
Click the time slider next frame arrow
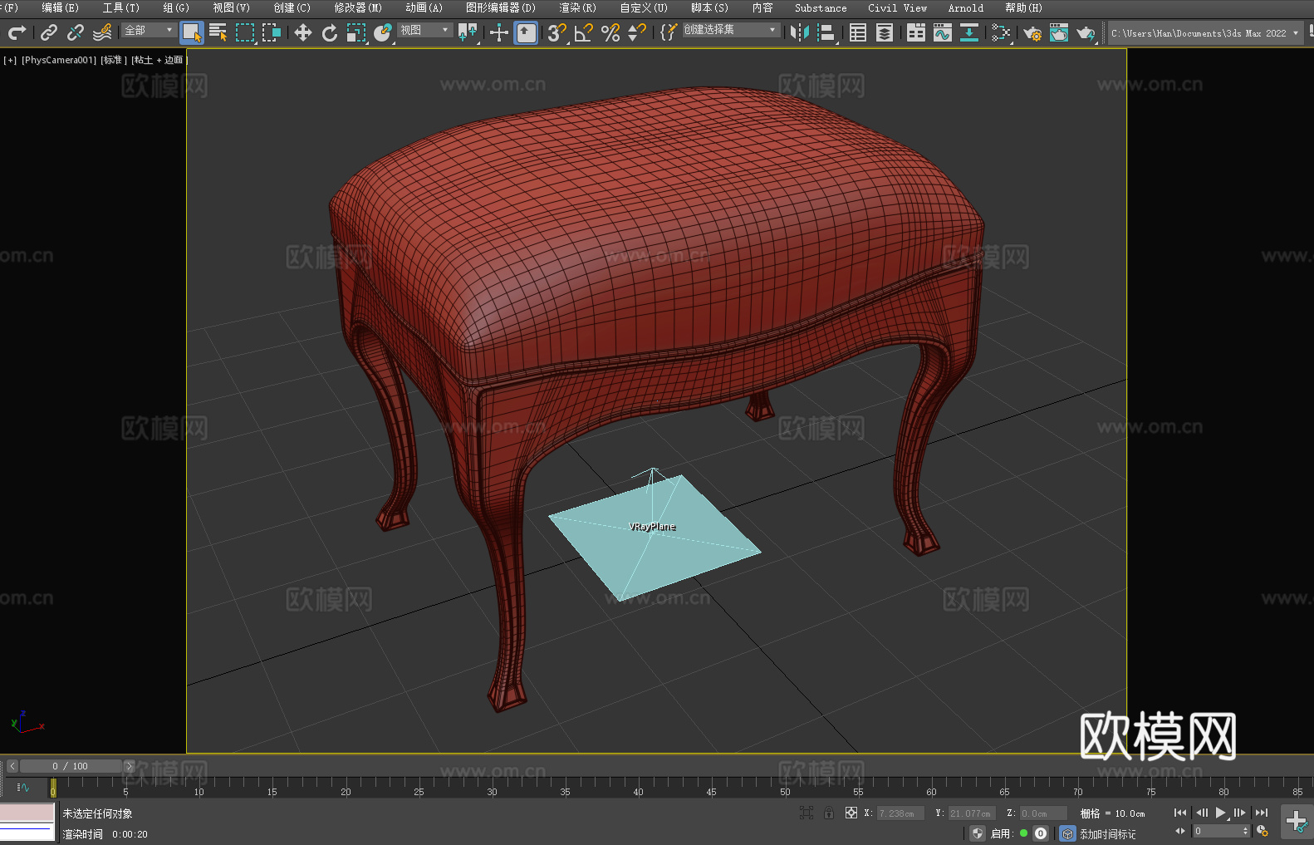click(x=129, y=766)
